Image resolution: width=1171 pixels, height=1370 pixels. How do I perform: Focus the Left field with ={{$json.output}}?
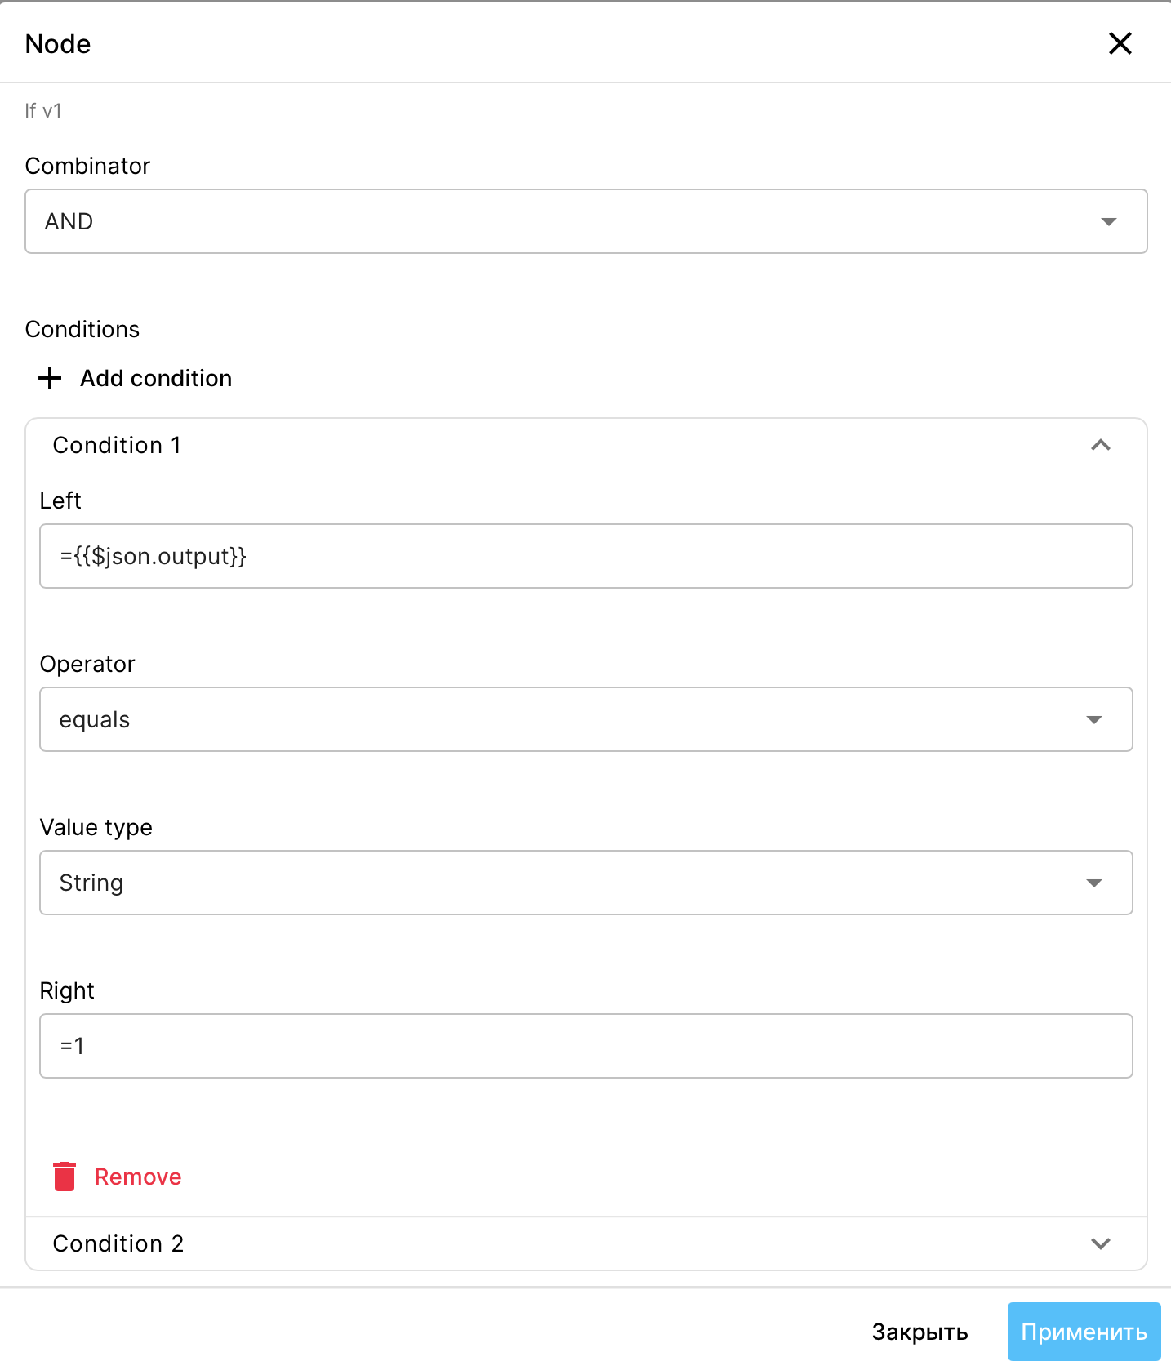click(x=585, y=556)
